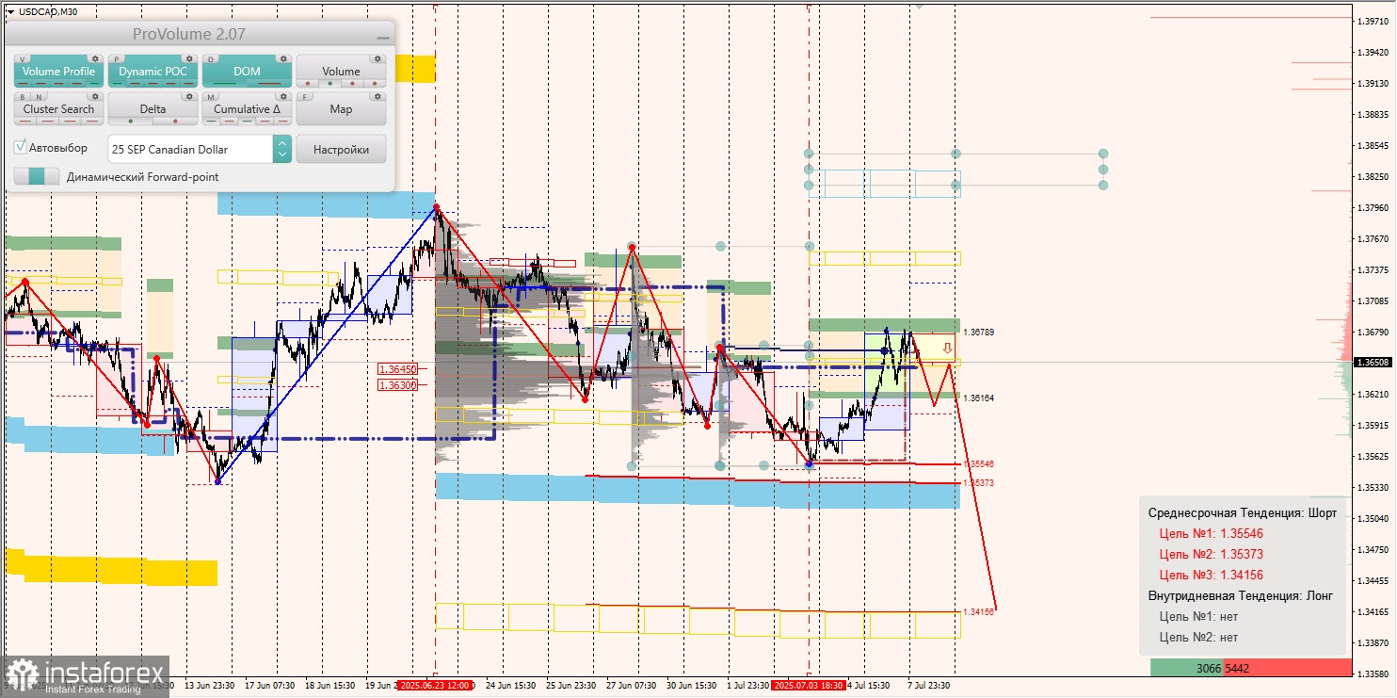This screenshot has width=1397, height=698.
Task: Toggle the Dynamic POC indicator
Action: pyautogui.click(x=153, y=72)
